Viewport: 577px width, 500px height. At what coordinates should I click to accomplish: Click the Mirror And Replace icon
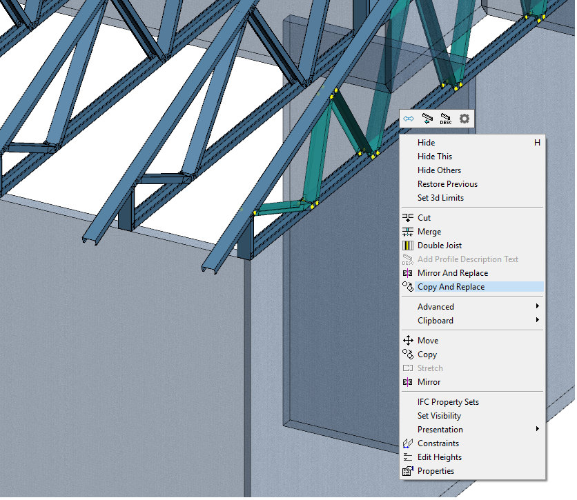pos(407,273)
